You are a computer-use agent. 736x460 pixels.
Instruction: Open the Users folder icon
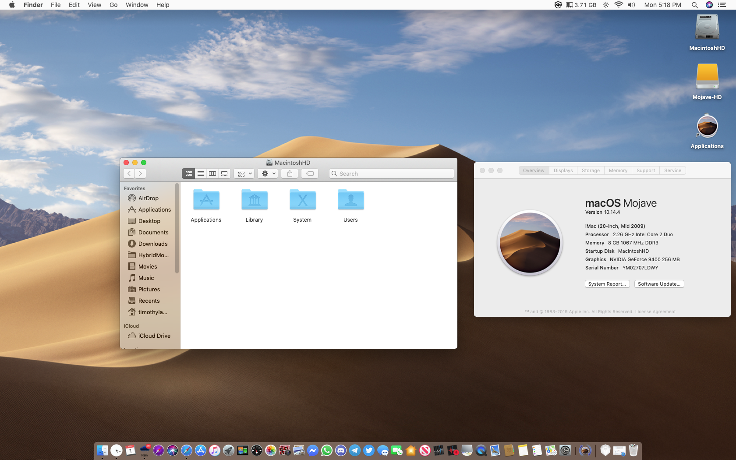(x=350, y=200)
